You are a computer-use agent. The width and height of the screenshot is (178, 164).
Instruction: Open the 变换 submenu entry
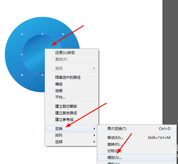71,129
